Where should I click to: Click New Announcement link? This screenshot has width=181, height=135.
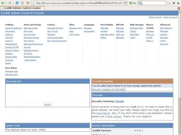tap(57, 41)
